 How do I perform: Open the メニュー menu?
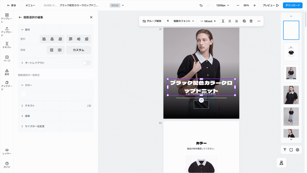coord(30,5)
